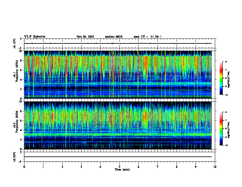242x187 pixels.
Task: Click time axis tick label "7"
Action: pyautogui.click(x=158, y=167)
